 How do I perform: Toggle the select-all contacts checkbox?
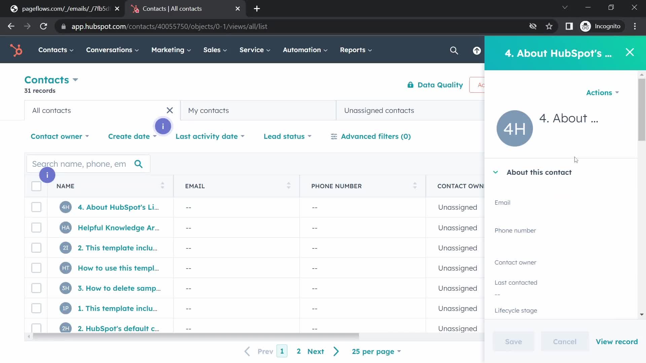(x=36, y=186)
